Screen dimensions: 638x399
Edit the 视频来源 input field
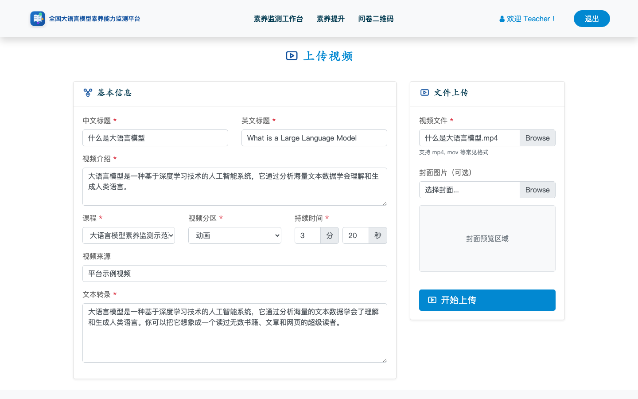(235, 274)
